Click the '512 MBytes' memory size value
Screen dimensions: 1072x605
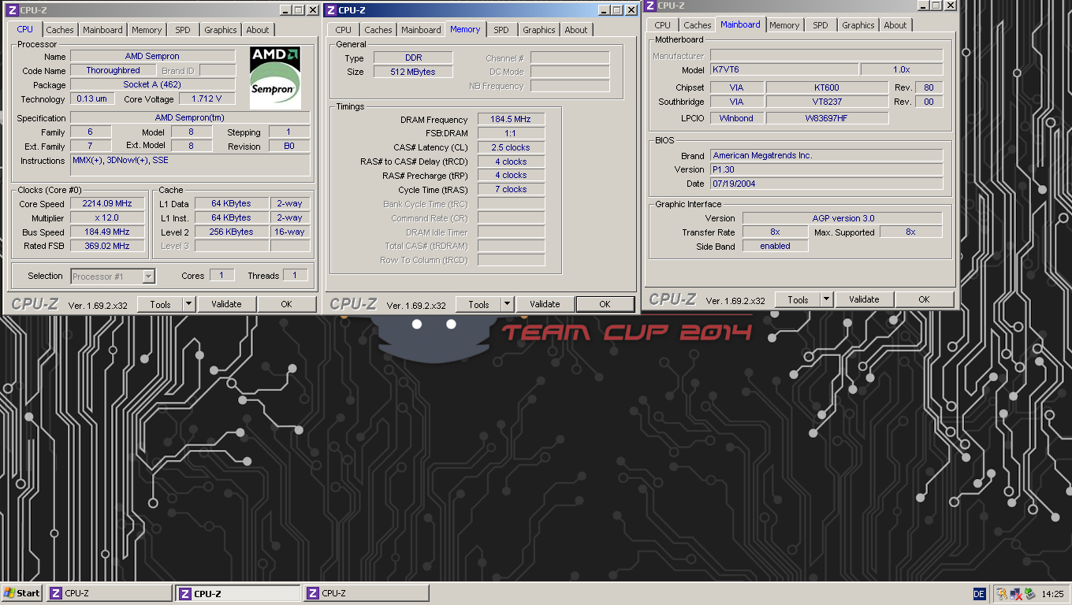coord(413,72)
